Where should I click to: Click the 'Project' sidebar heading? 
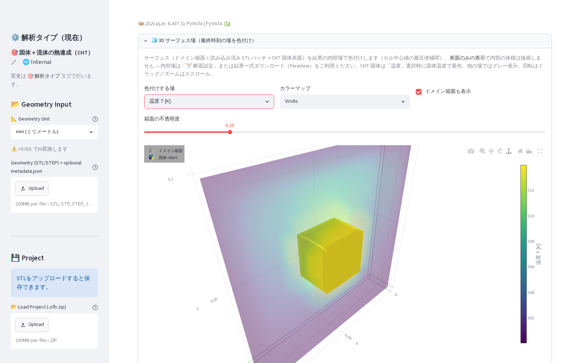[x=27, y=258]
